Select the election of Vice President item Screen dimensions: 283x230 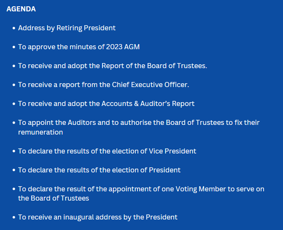click(107, 151)
